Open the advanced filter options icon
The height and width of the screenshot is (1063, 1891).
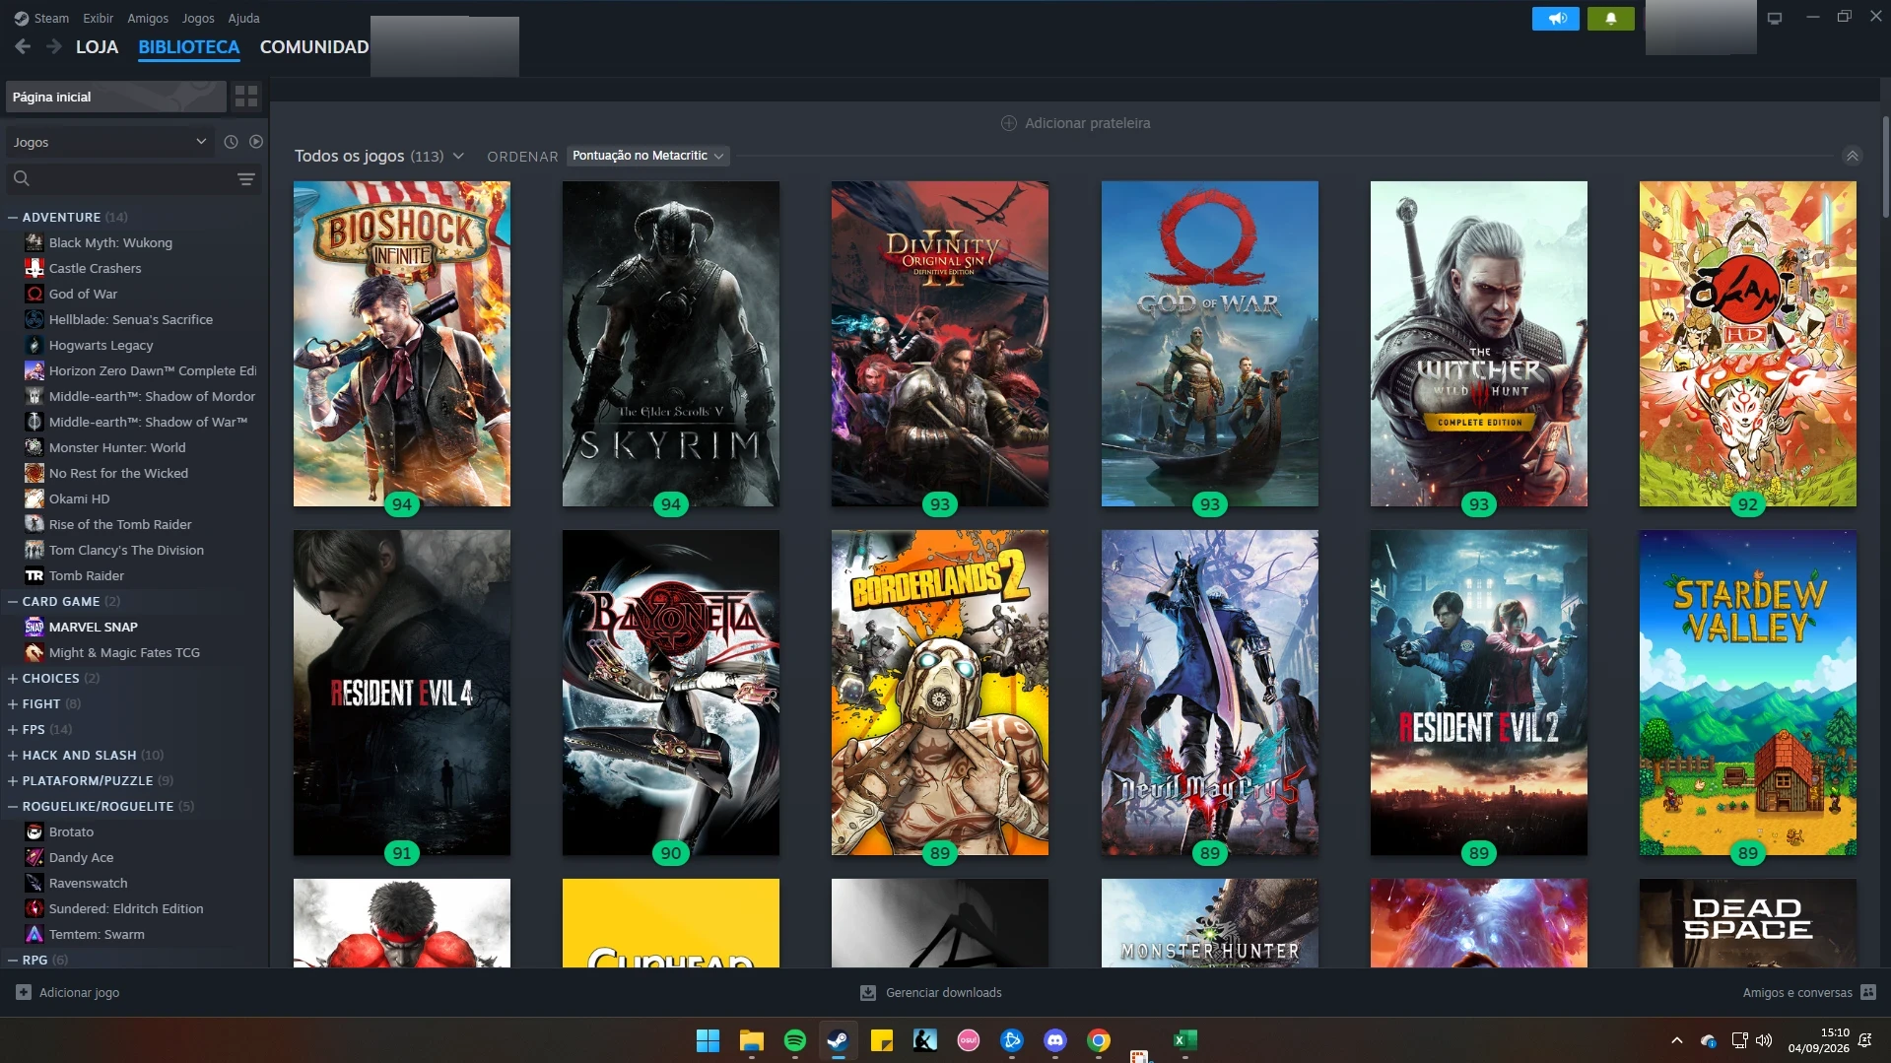[246, 178]
